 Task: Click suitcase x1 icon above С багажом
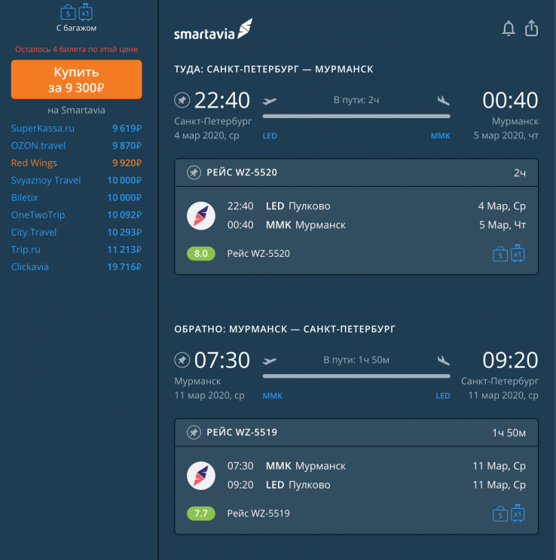tap(85, 12)
